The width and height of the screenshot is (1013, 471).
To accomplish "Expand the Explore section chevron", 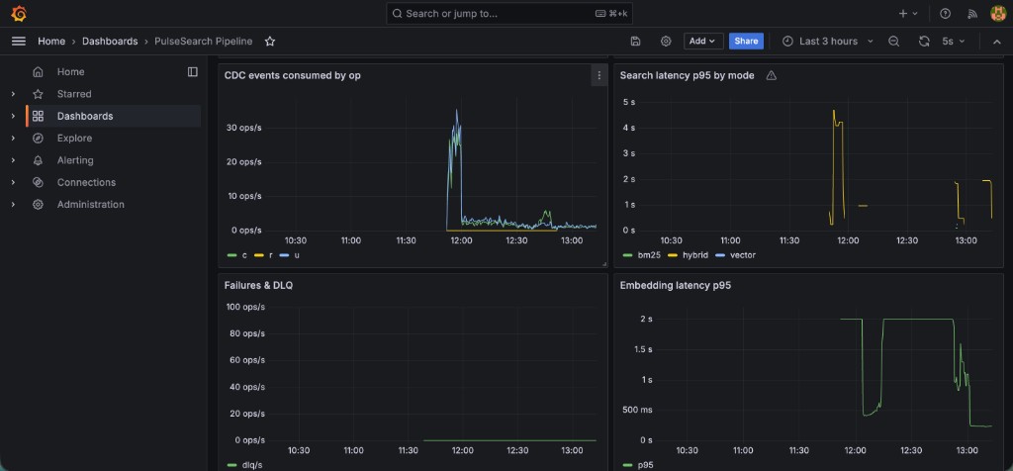I will (x=13, y=139).
